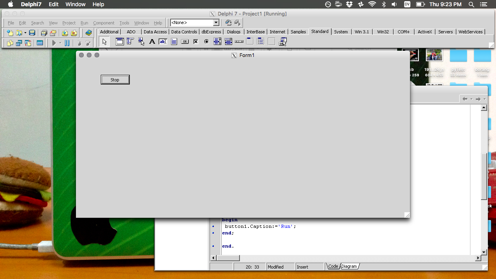Switch to the Code tab in editor
Image resolution: width=496 pixels, height=279 pixels.
click(333, 266)
